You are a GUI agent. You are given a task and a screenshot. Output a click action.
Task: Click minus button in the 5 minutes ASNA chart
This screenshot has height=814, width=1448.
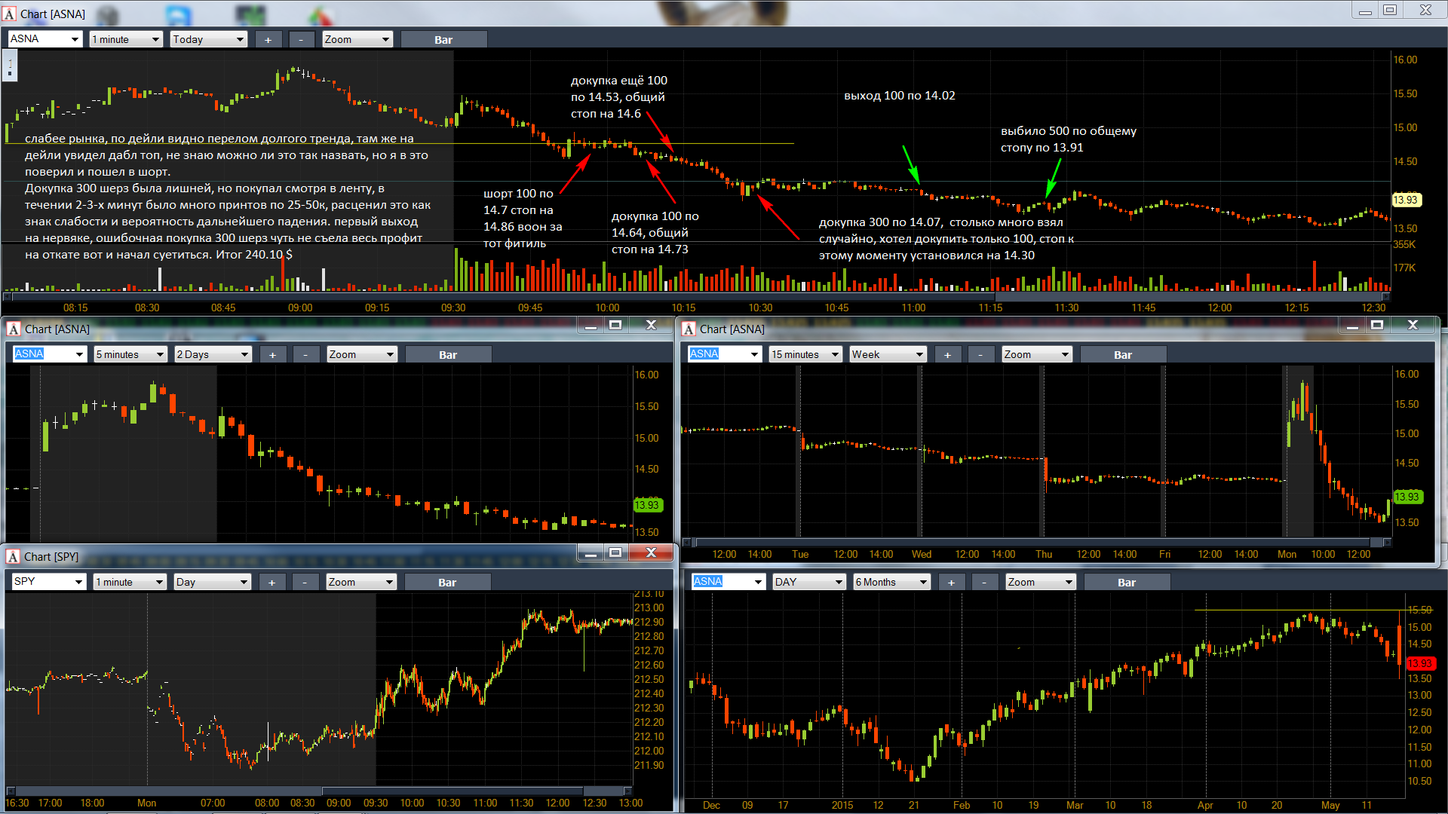point(305,354)
